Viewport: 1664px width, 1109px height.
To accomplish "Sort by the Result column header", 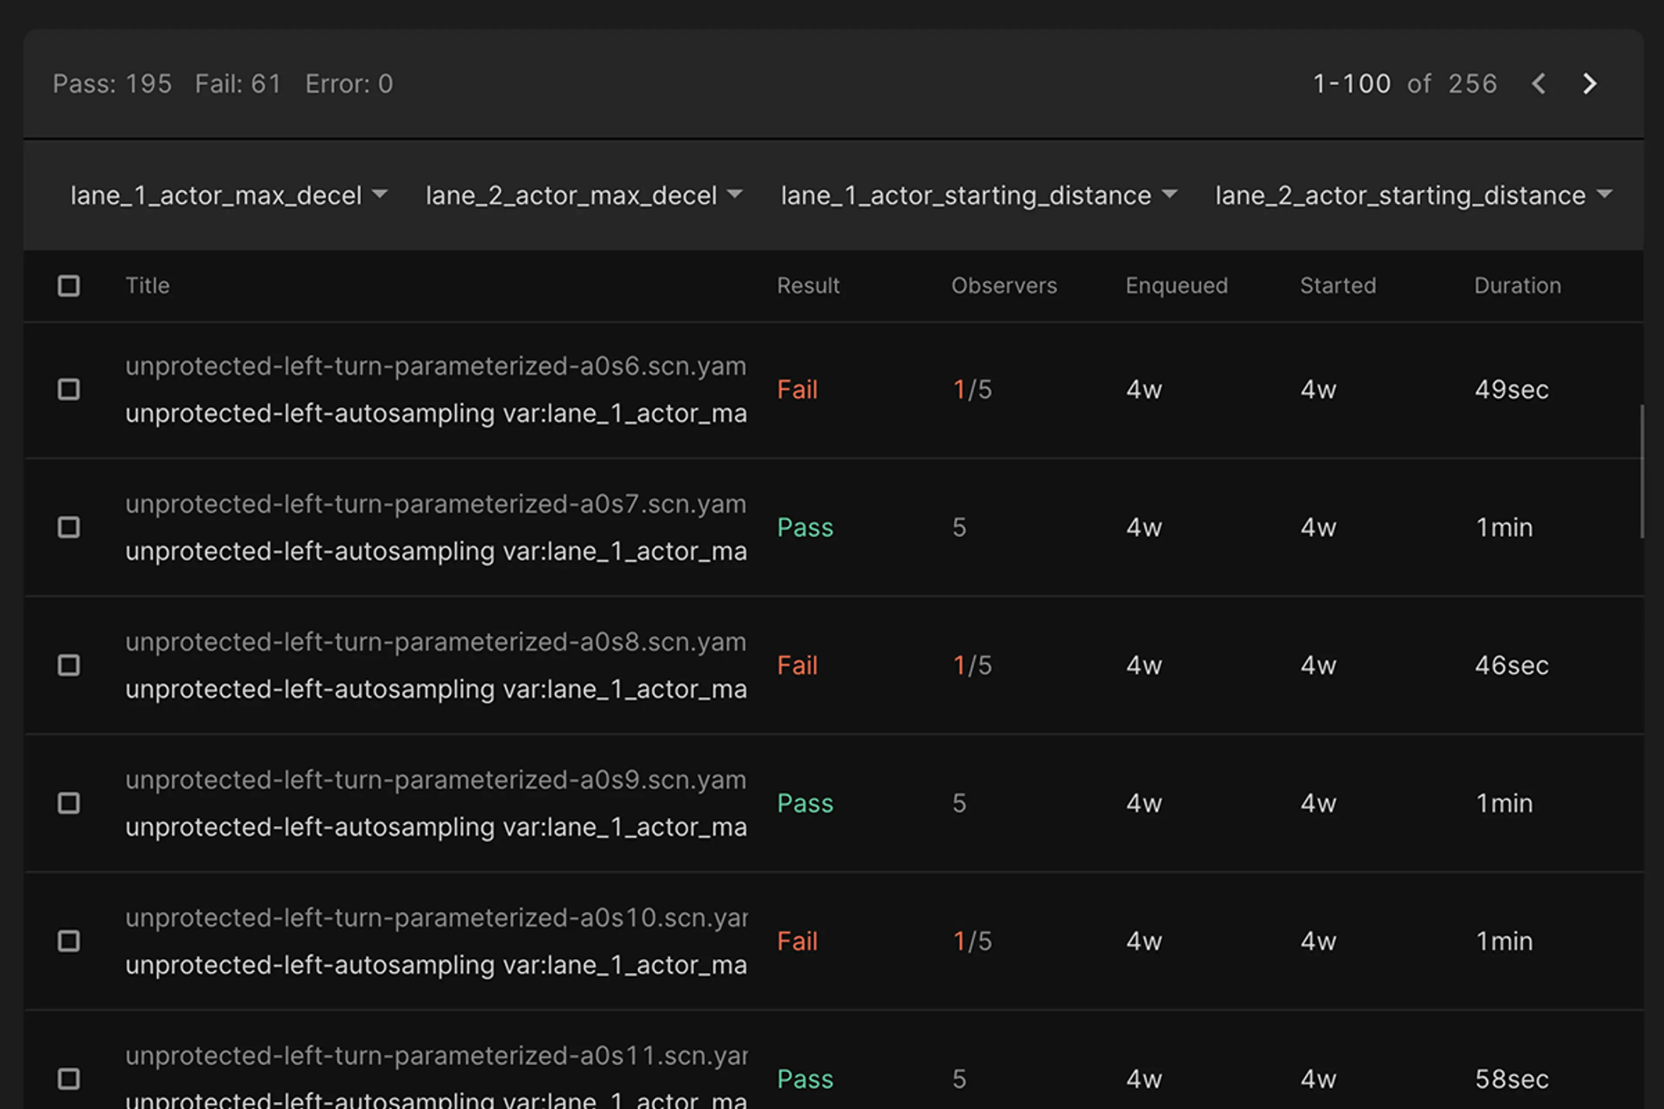I will 808,286.
